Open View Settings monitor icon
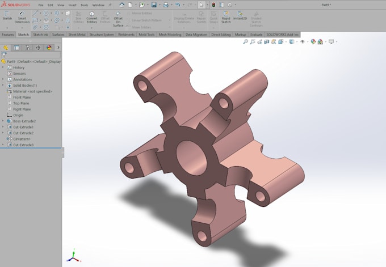This screenshot has height=267, width=386. coord(331,42)
